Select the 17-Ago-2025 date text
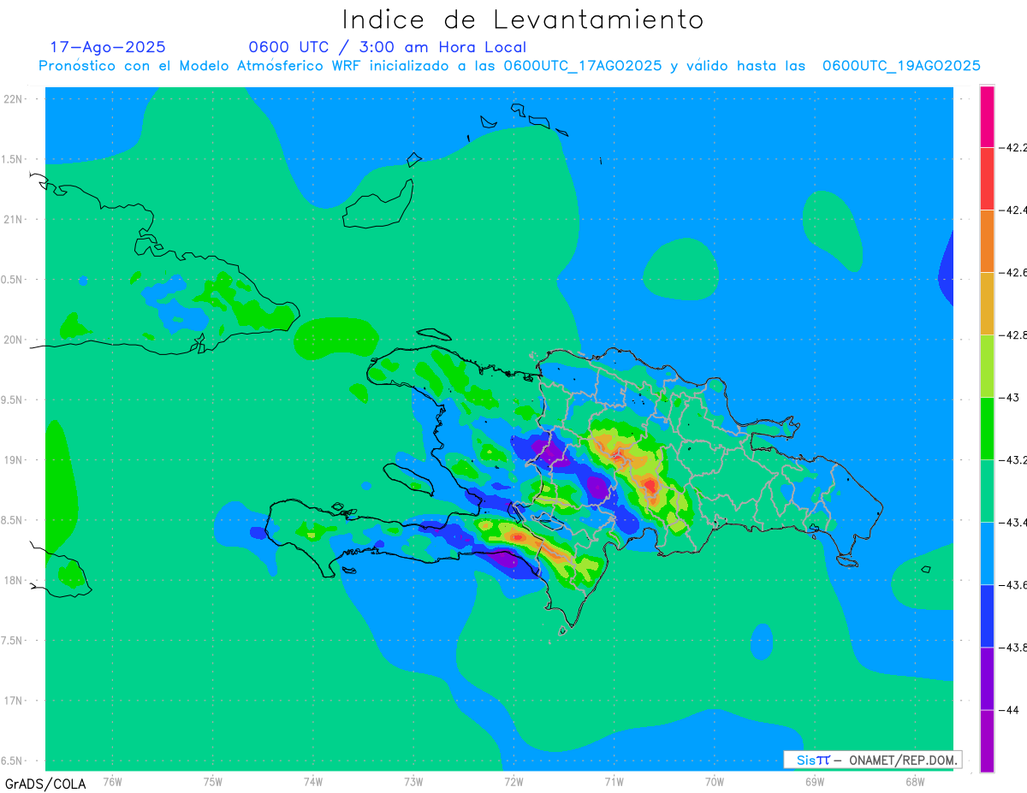The width and height of the screenshot is (1027, 793). pos(108,47)
